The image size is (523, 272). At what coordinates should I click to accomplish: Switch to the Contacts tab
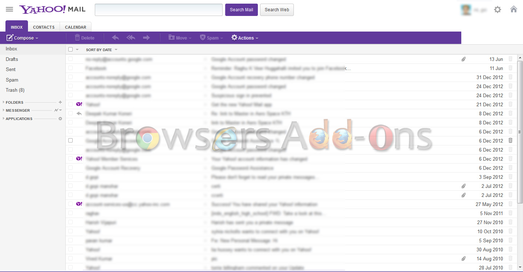point(44,27)
